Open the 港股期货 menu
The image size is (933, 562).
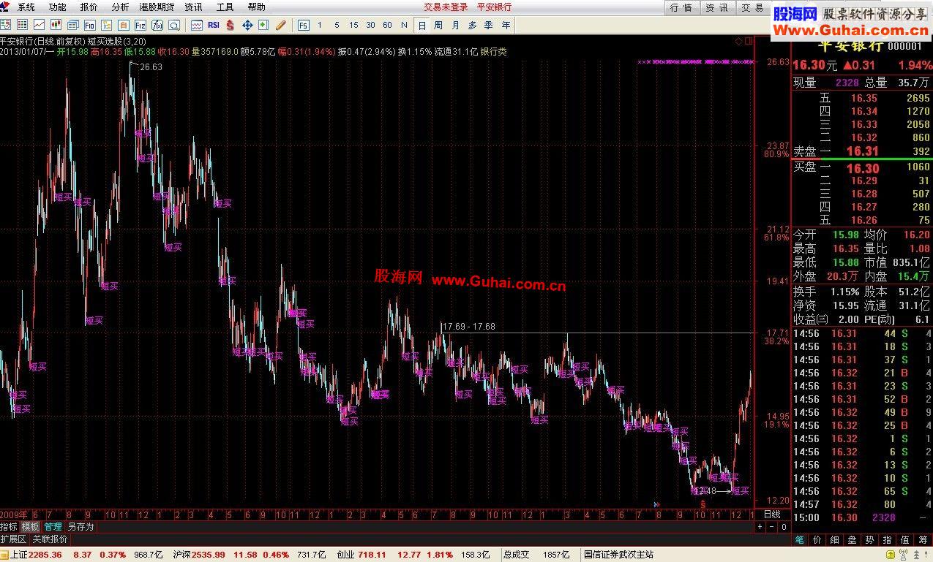[x=157, y=7]
